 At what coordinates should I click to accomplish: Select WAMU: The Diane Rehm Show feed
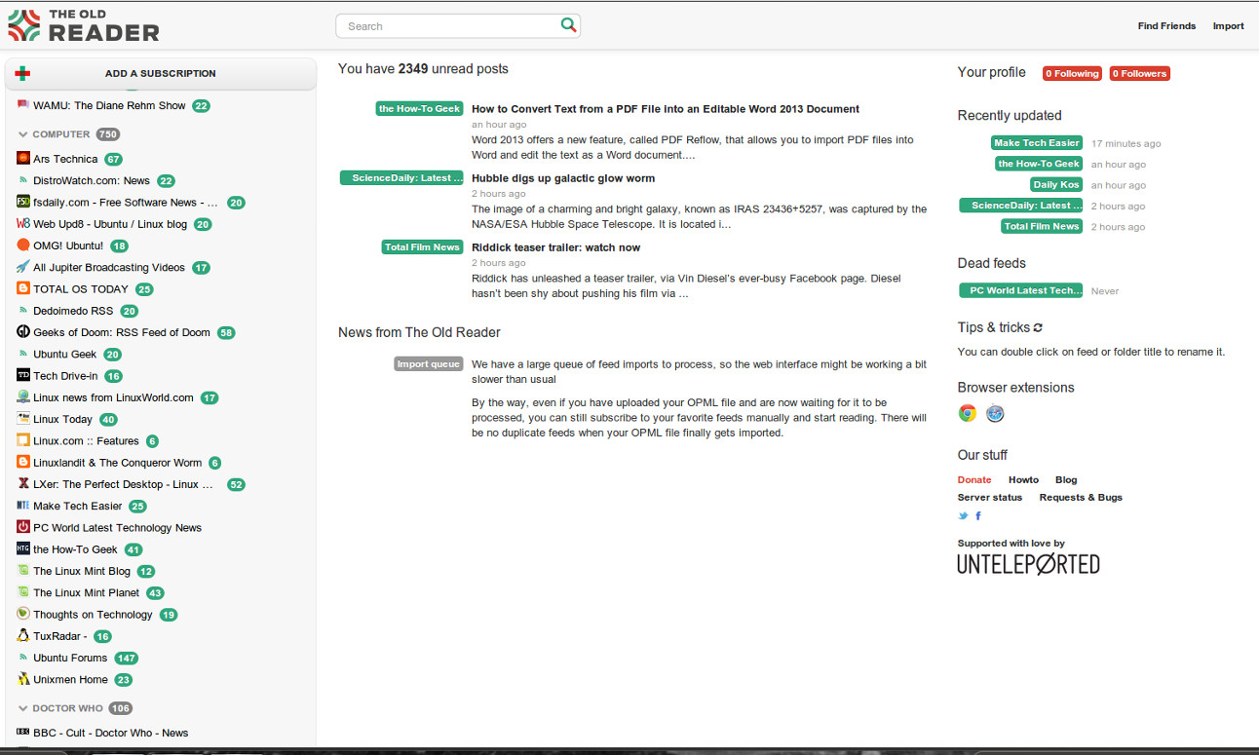click(x=109, y=105)
